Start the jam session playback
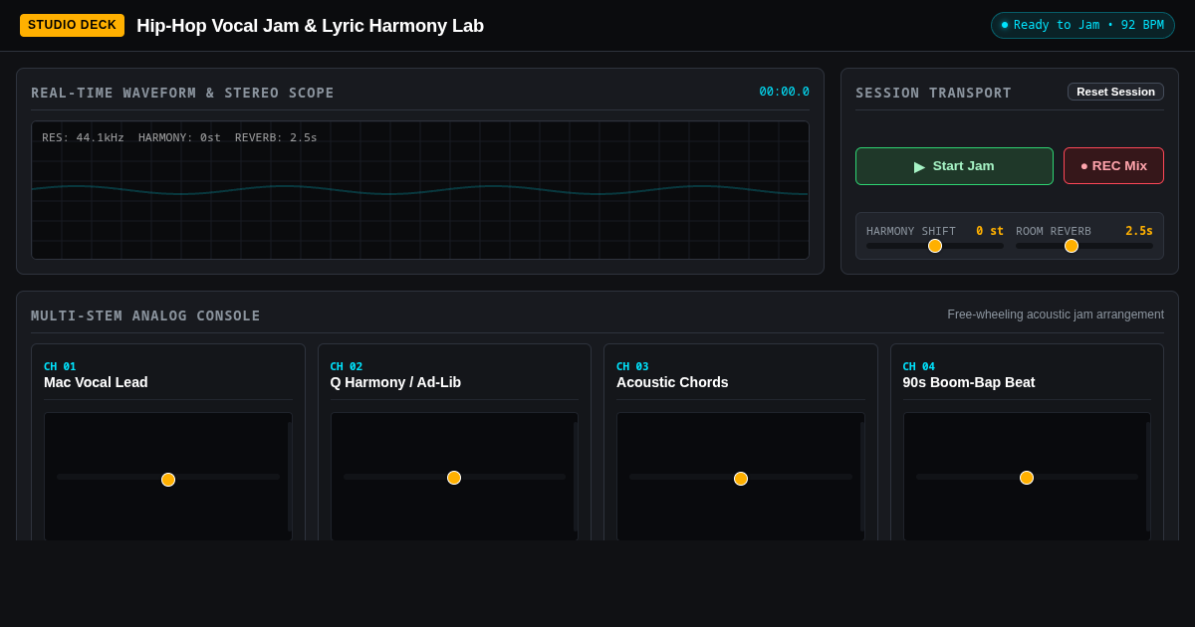This screenshot has width=1195, height=627. [954, 166]
